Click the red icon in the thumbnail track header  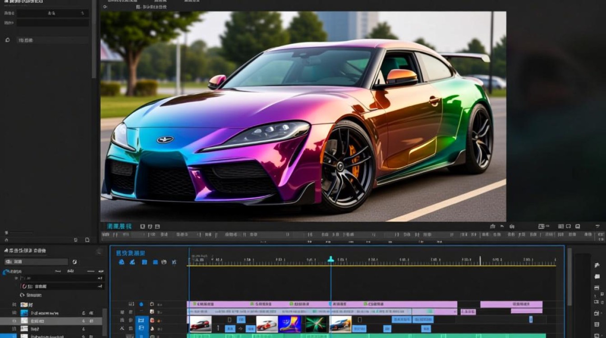pyautogui.click(x=152, y=320)
